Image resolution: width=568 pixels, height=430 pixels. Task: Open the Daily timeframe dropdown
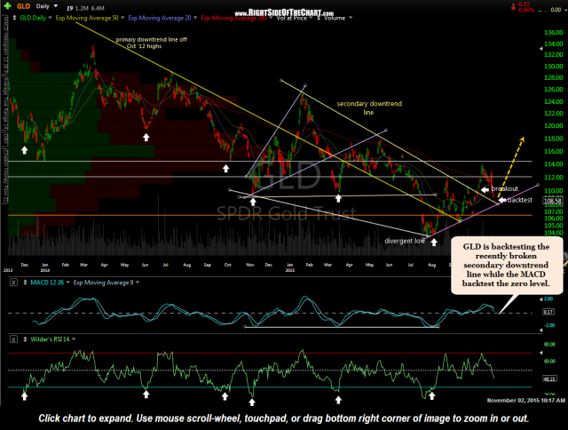55,6
